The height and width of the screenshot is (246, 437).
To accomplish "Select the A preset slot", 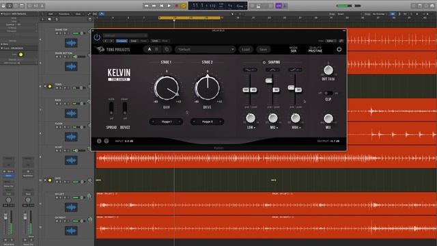I will [x=150, y=49].
